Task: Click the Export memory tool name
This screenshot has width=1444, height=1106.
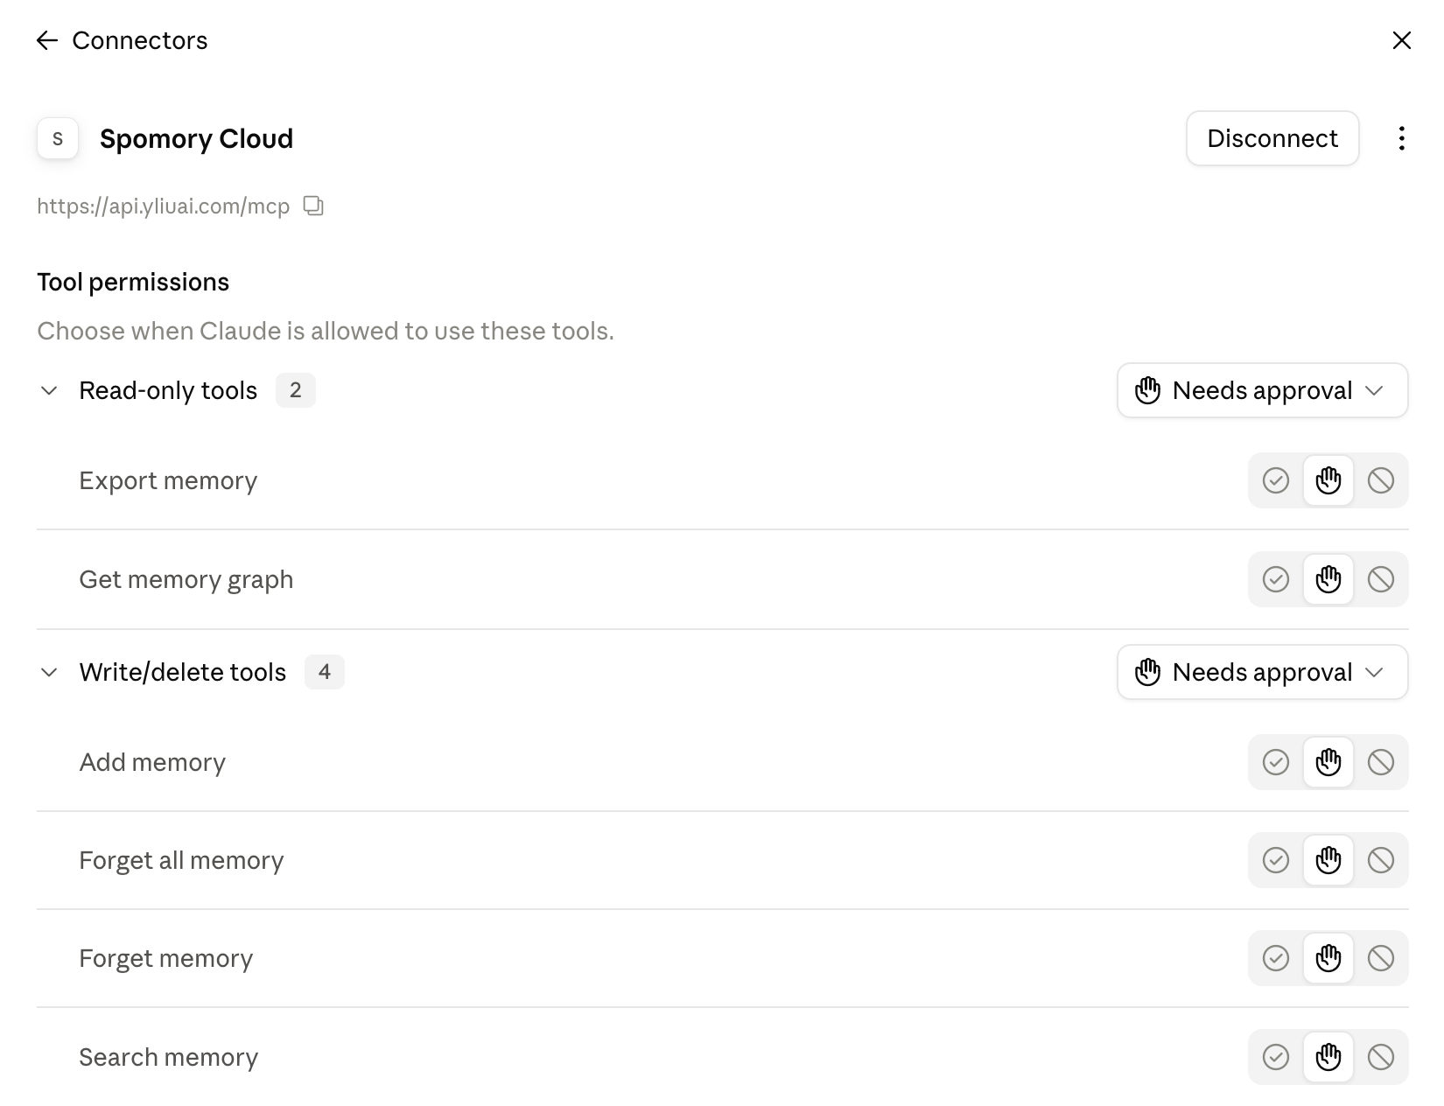Action: pyautogui.click(x=168, y=480)
